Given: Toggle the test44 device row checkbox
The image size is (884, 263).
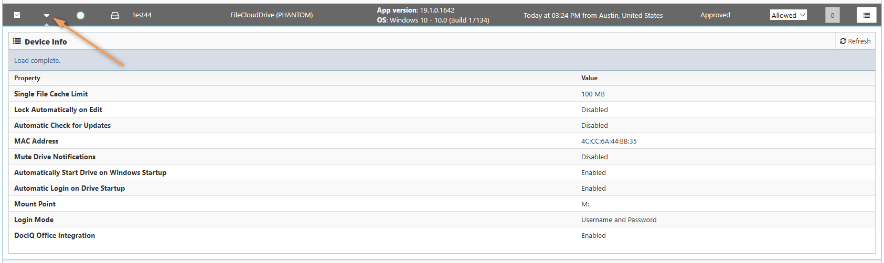Looking at the screenshot, I should point(17,15).
